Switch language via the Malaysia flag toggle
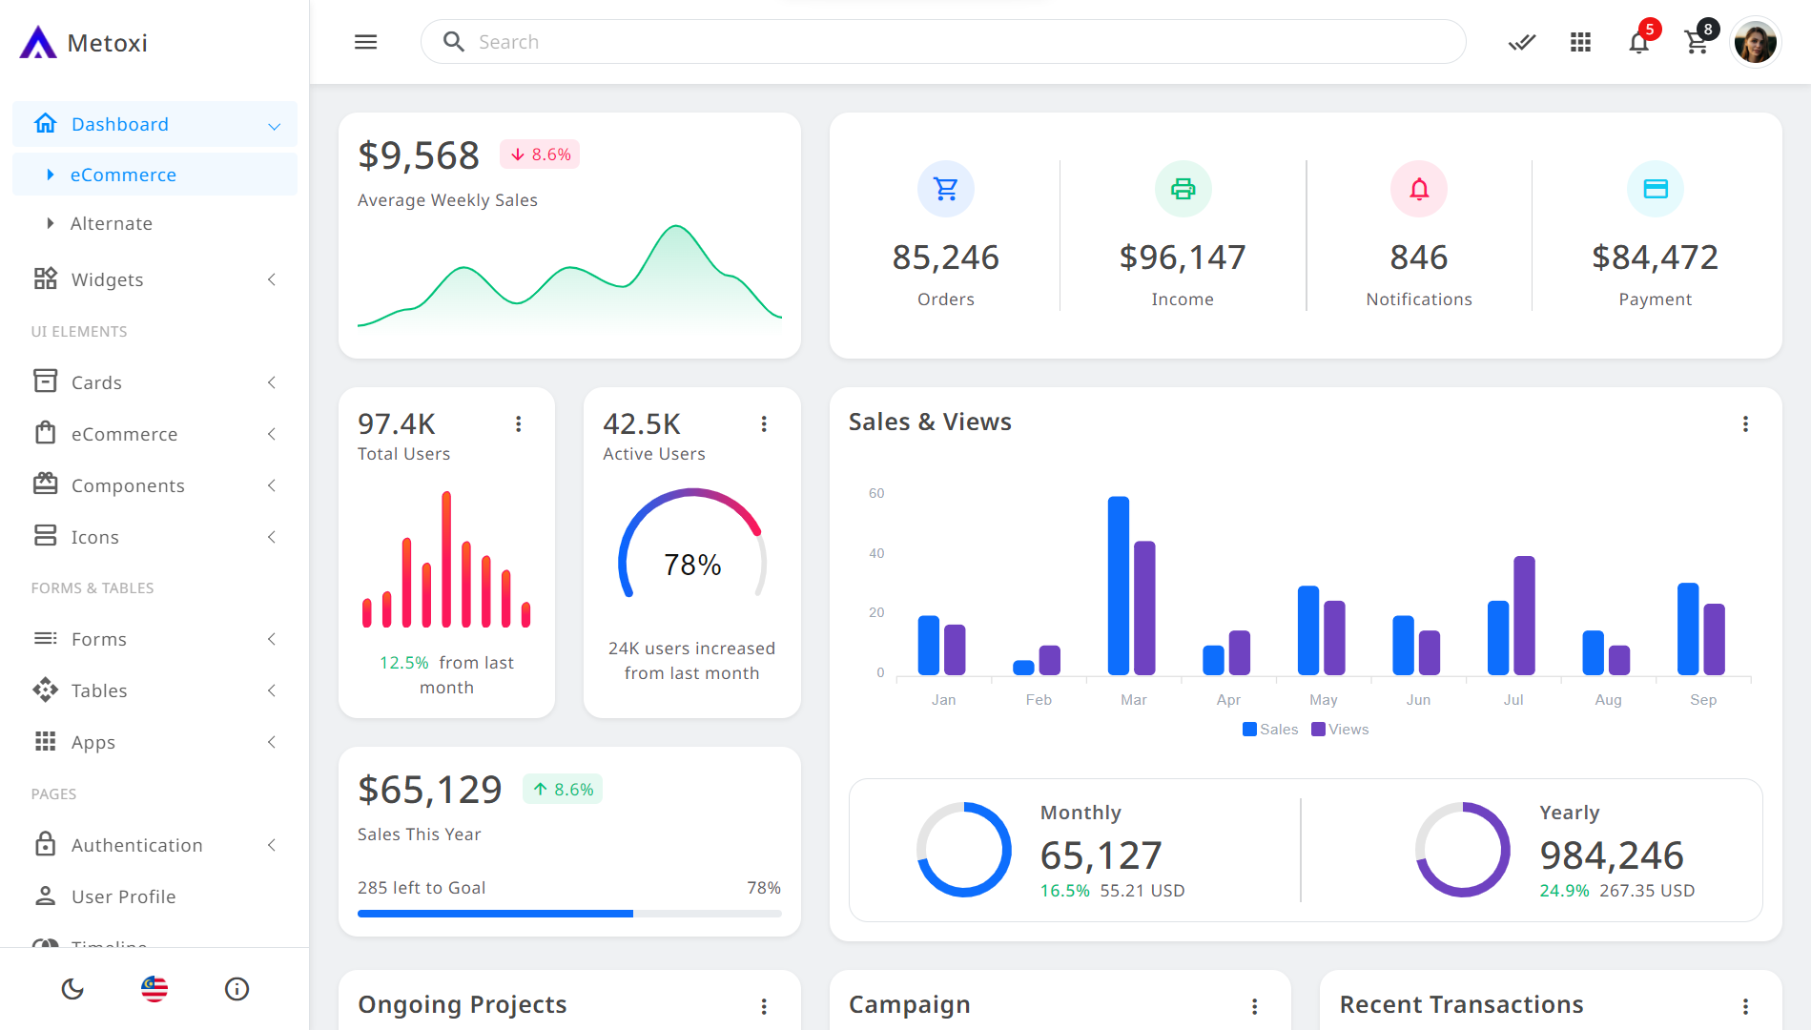 pos(154,989)
